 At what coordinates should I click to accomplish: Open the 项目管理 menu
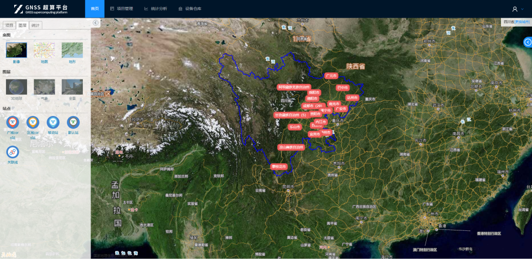point(122,9)
